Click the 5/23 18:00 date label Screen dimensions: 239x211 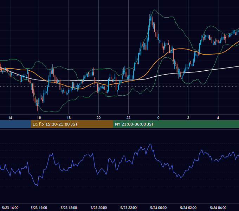pyautogui.click(x=69, y=207)
